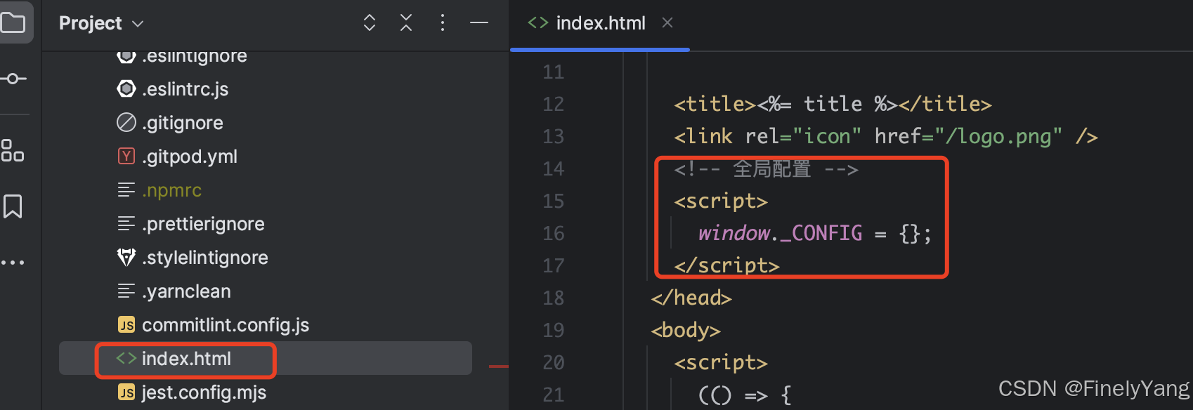Click the closing </script> tag on line 17

[x=727, y=265]
